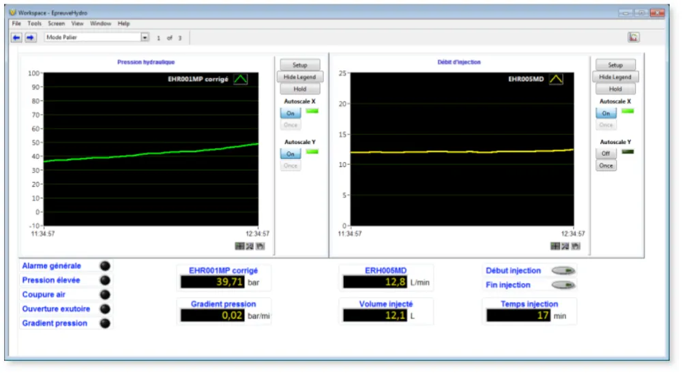Open the Window menu
Image resolution: width=682 pixels, height=373 pixels.
[x=100, y=23]
